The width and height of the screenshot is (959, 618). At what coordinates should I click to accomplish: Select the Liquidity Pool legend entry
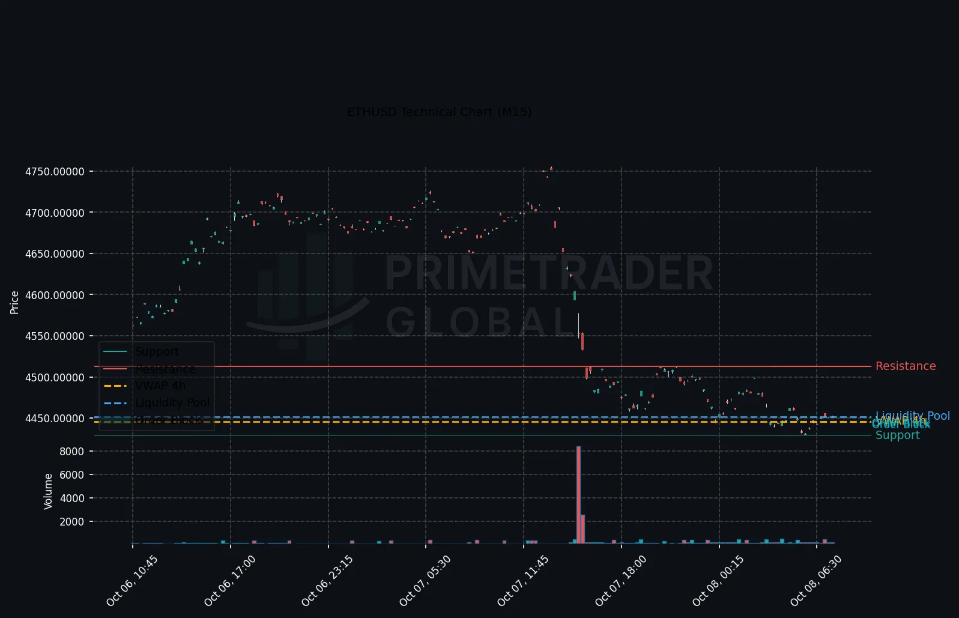tap(172, 402)
